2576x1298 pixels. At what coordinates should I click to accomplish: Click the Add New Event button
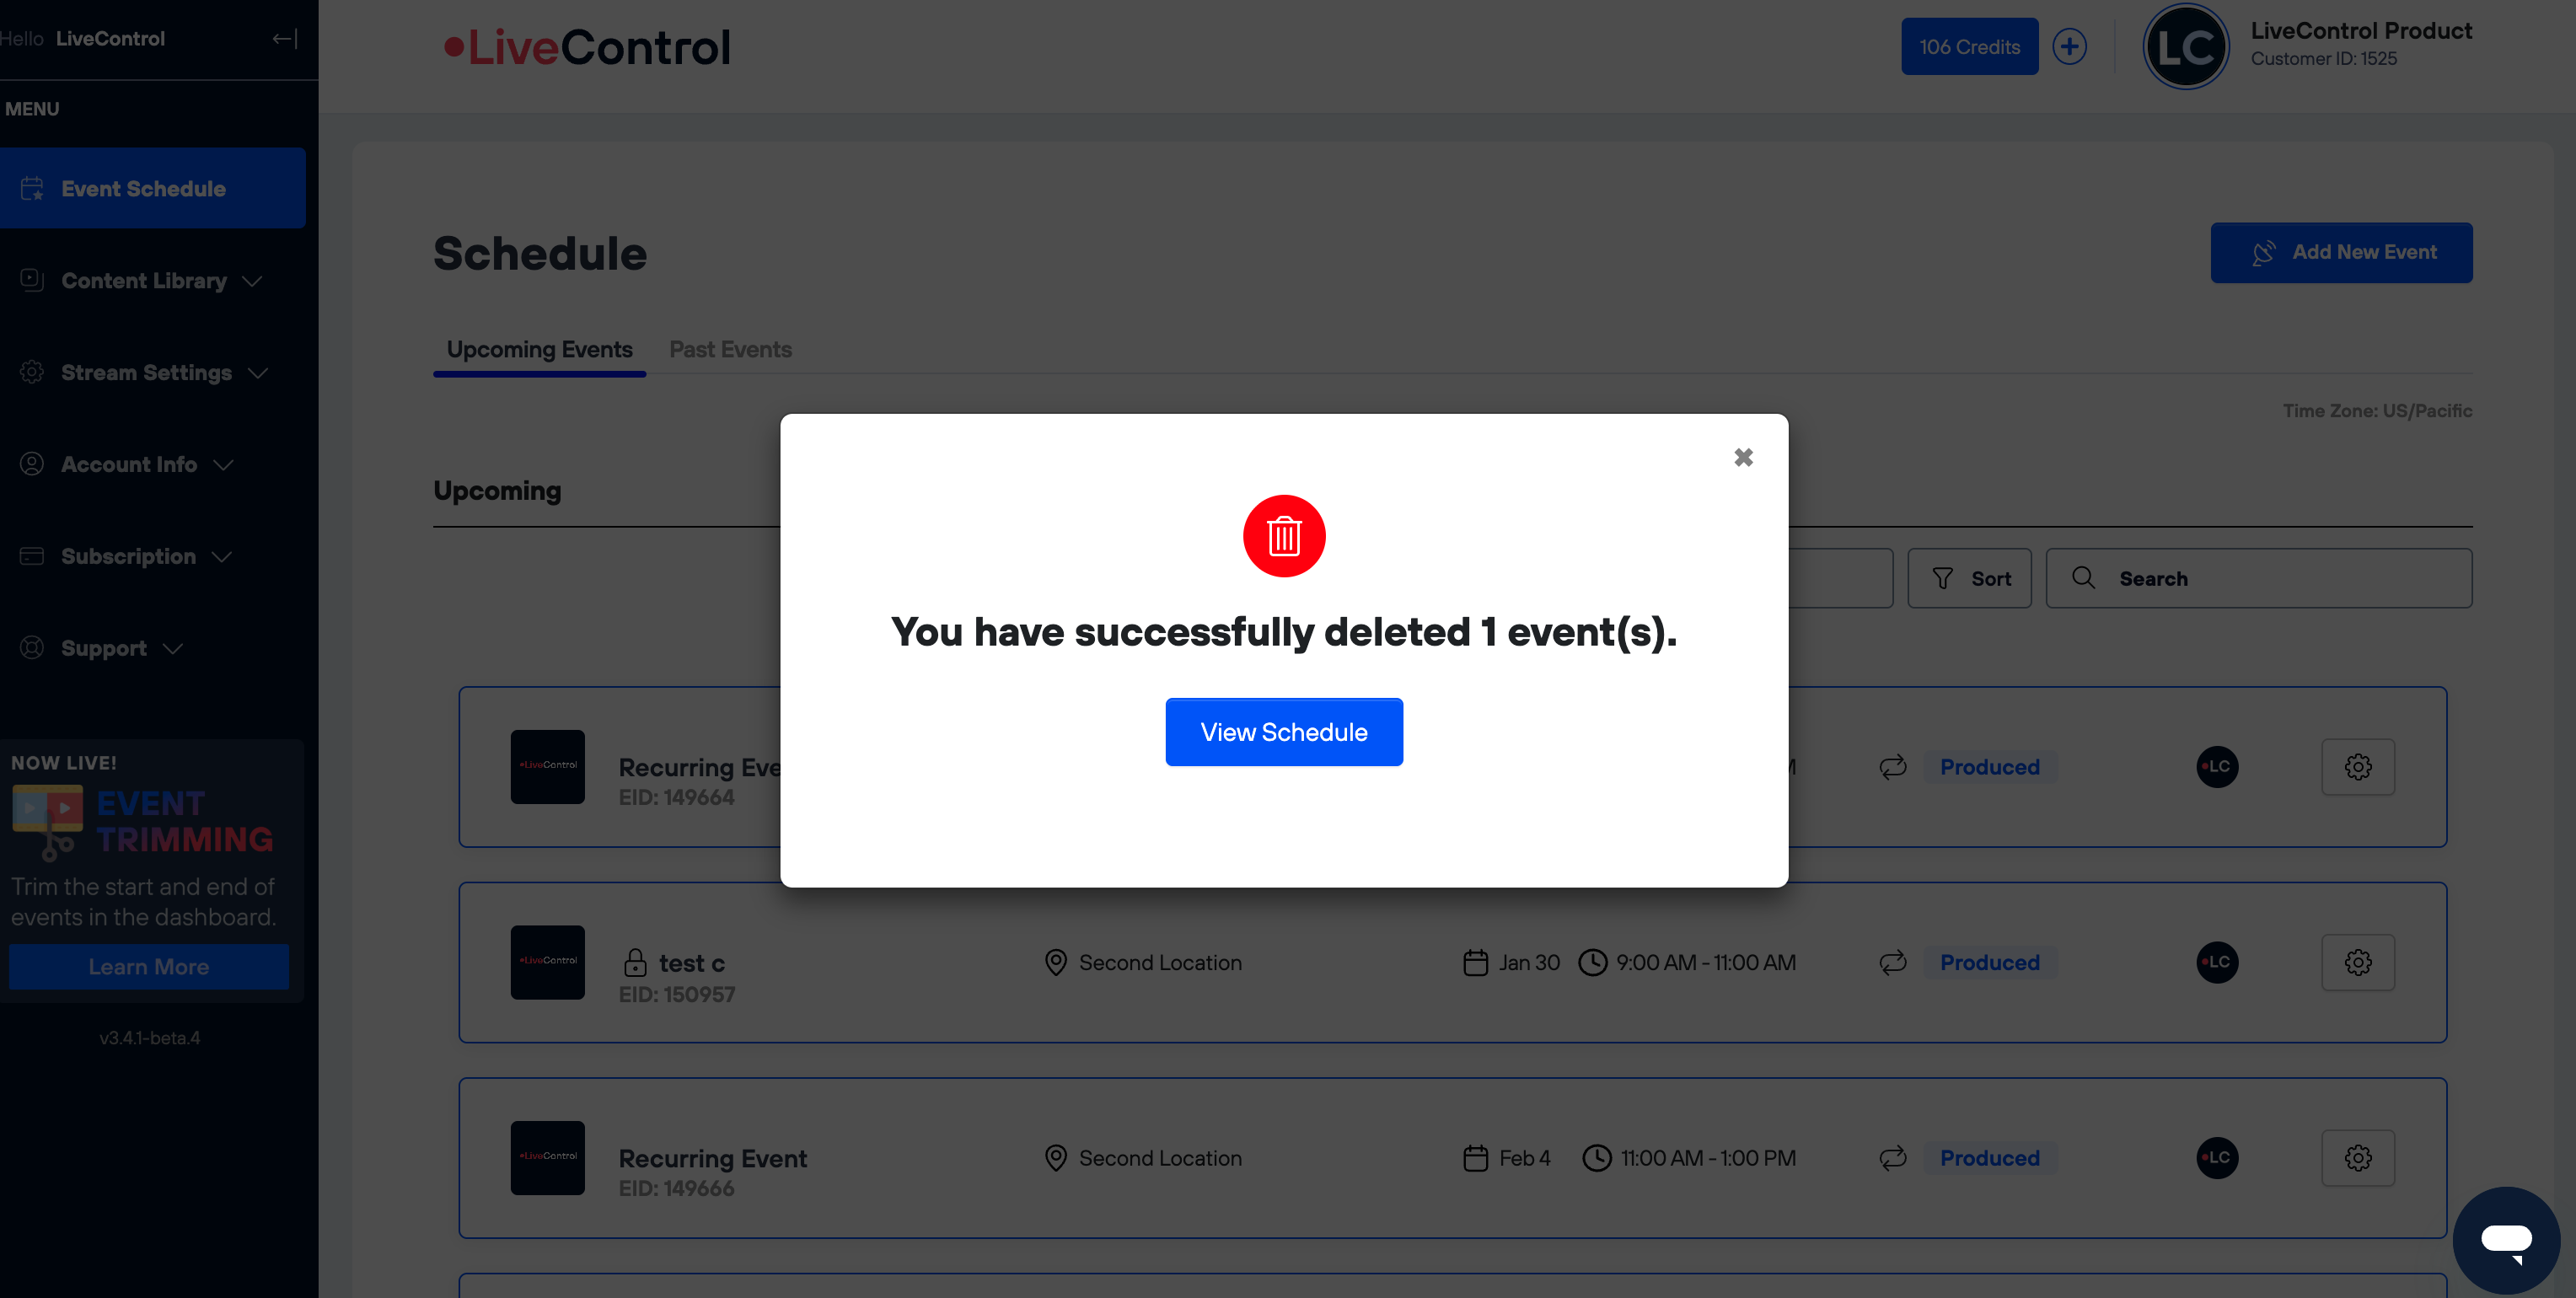tap(2341, 252)
